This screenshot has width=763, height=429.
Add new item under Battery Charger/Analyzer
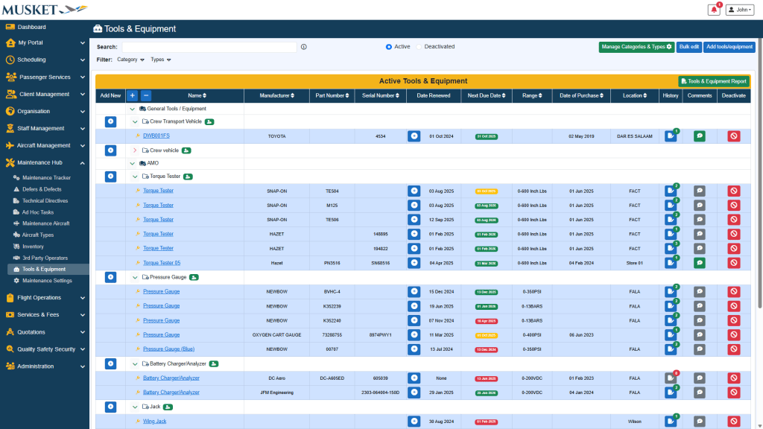tap(110, 363)
